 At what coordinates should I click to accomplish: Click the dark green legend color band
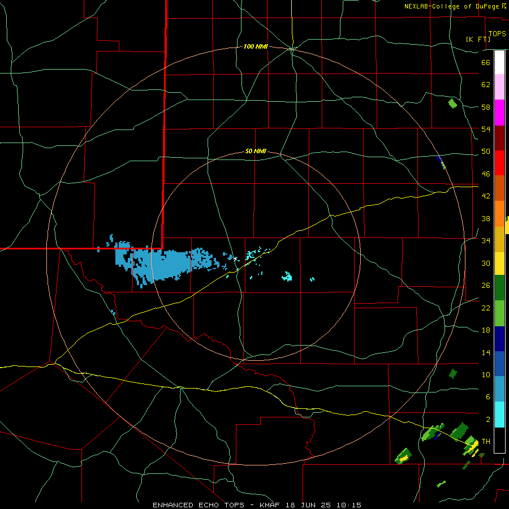click(x=499, y=288)
